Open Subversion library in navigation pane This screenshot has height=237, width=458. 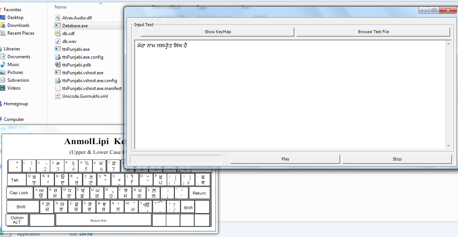[x=18, y=80]
